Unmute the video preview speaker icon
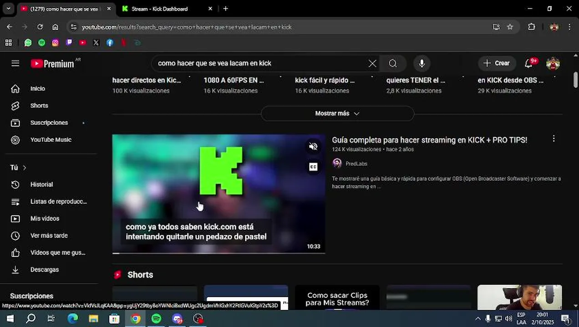Image resolution: width=579 pixels, height=327 pixels. [x=313, y=146]
